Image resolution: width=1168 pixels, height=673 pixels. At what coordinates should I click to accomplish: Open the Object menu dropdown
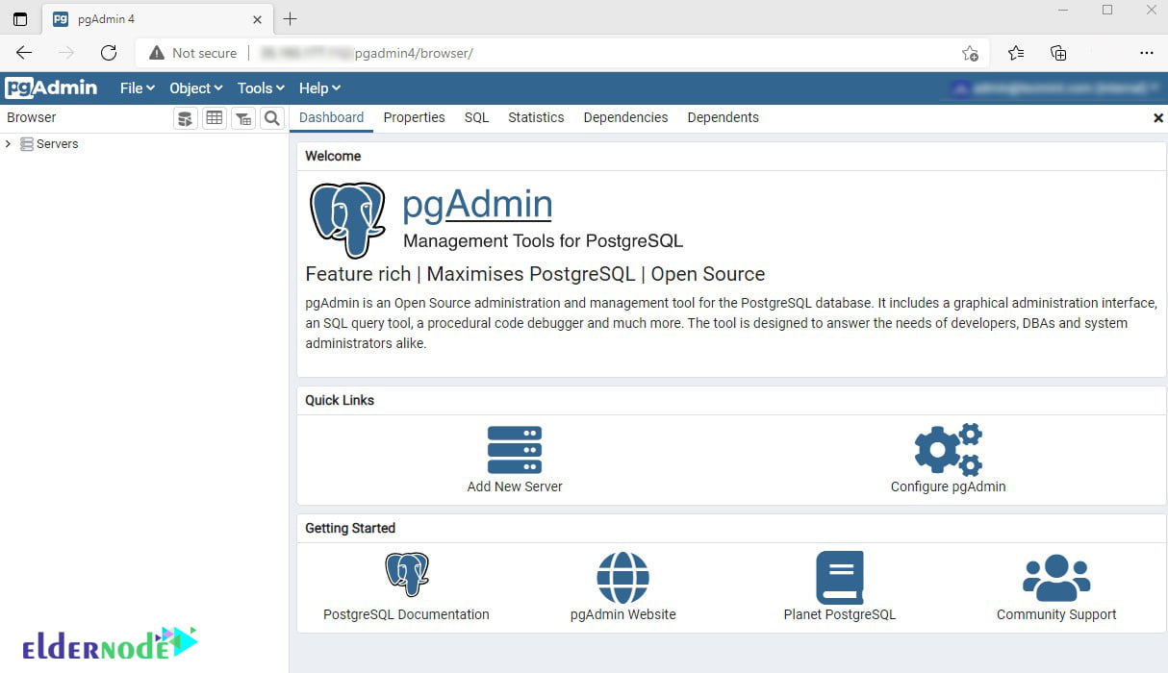pos(196,87)
